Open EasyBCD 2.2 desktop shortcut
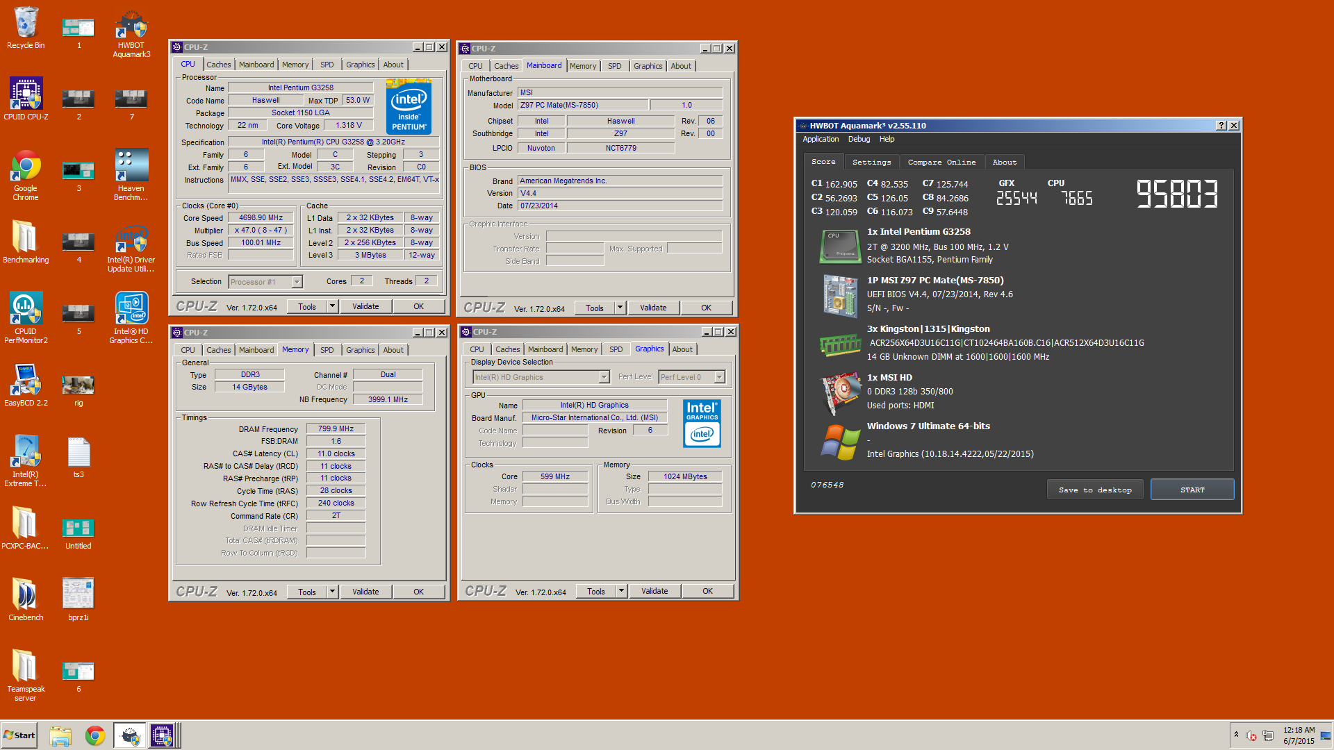This screenshot has width=1334, height=750. coord(26,385)
